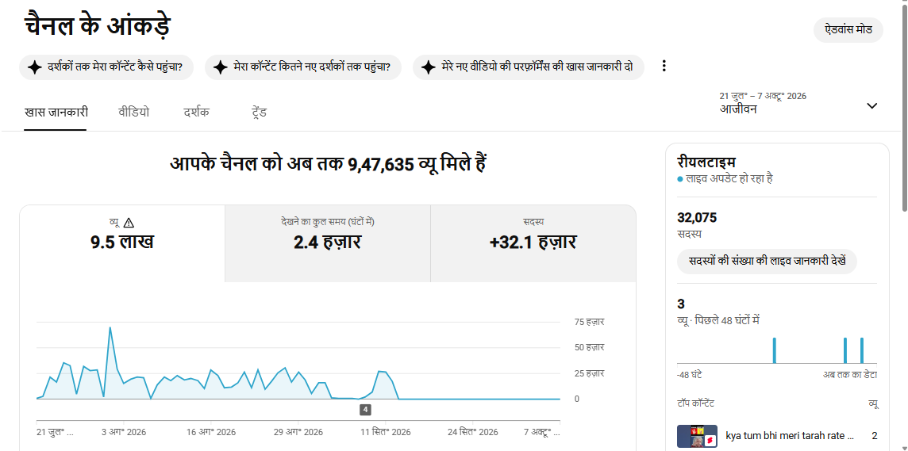Select the व्यू 9.5 लाख metric card
908x451 pixels.
(x=122, y=243)
